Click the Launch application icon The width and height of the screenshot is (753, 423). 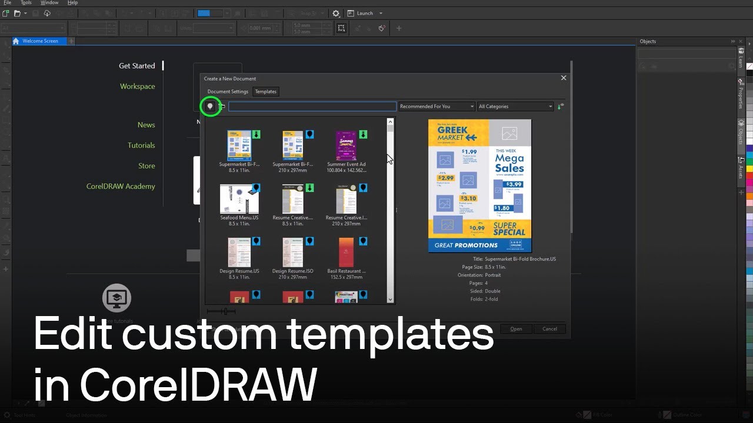[x=351, y=13]
